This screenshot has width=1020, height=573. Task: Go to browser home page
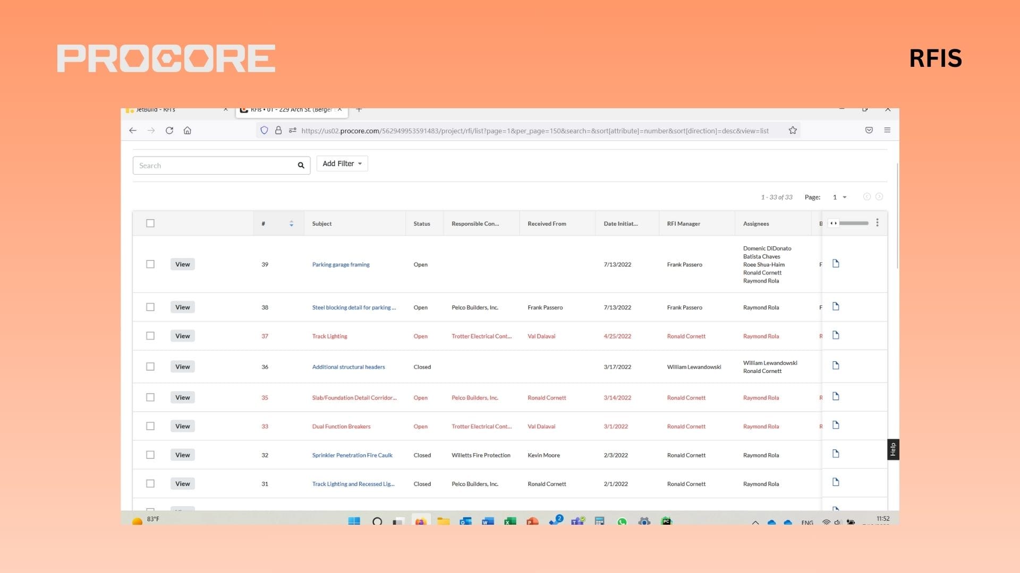188,131
